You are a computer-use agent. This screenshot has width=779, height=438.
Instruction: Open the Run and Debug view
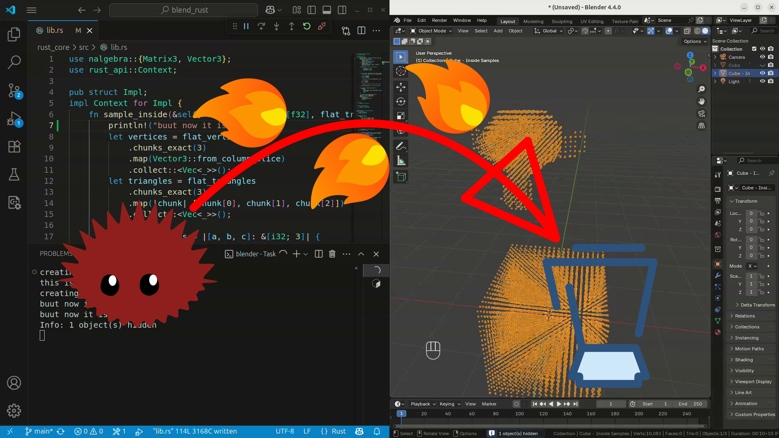click(14, 119)
